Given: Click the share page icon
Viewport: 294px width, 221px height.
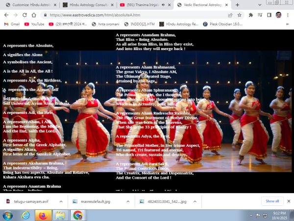Looking at the screenshot, I should (229, 15).
